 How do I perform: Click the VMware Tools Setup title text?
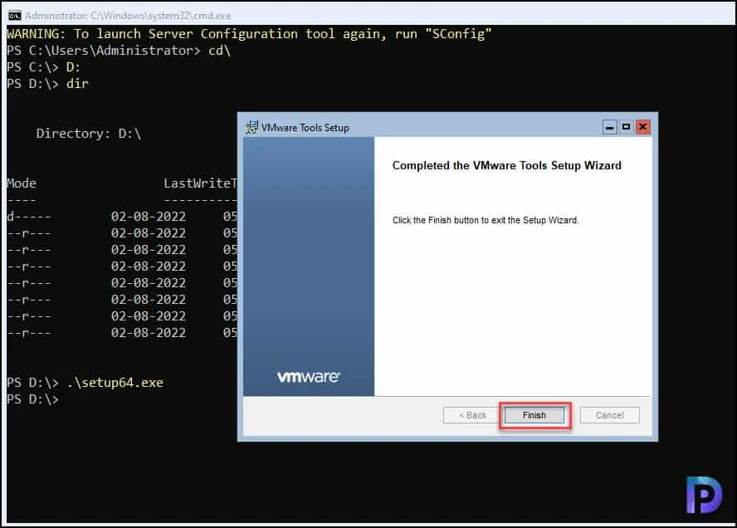[305, 128]
